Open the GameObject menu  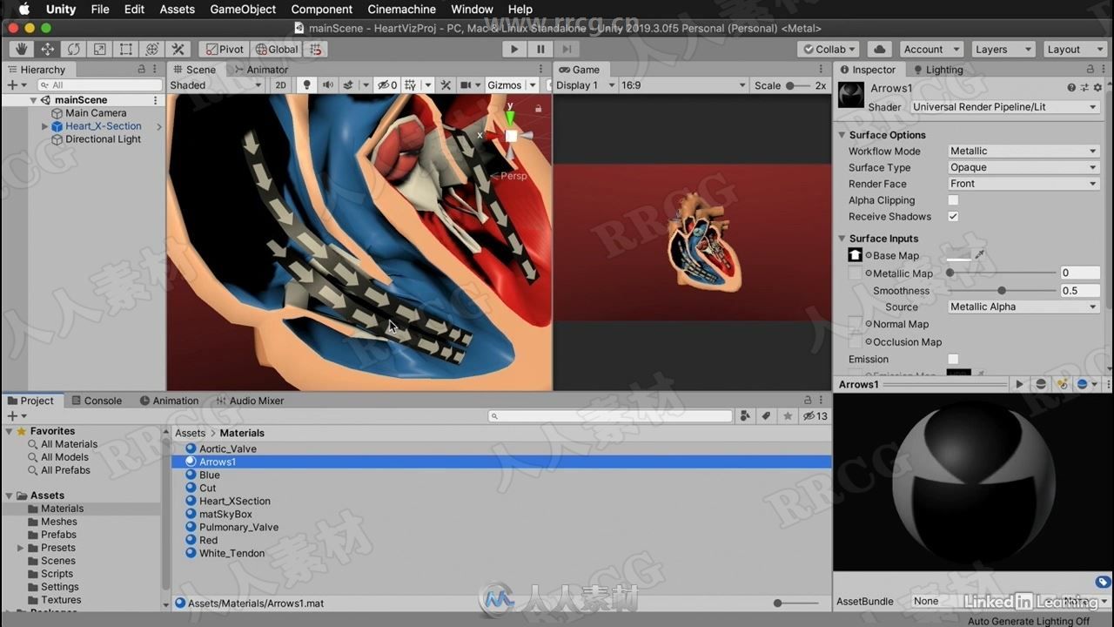243,9
